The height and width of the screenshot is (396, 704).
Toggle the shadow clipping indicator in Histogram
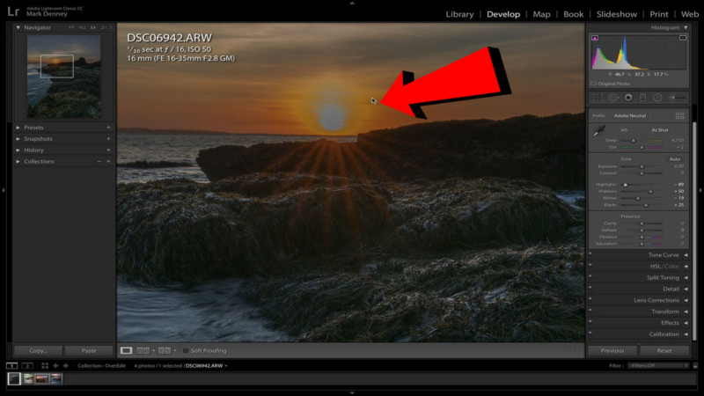click(595, 39)
